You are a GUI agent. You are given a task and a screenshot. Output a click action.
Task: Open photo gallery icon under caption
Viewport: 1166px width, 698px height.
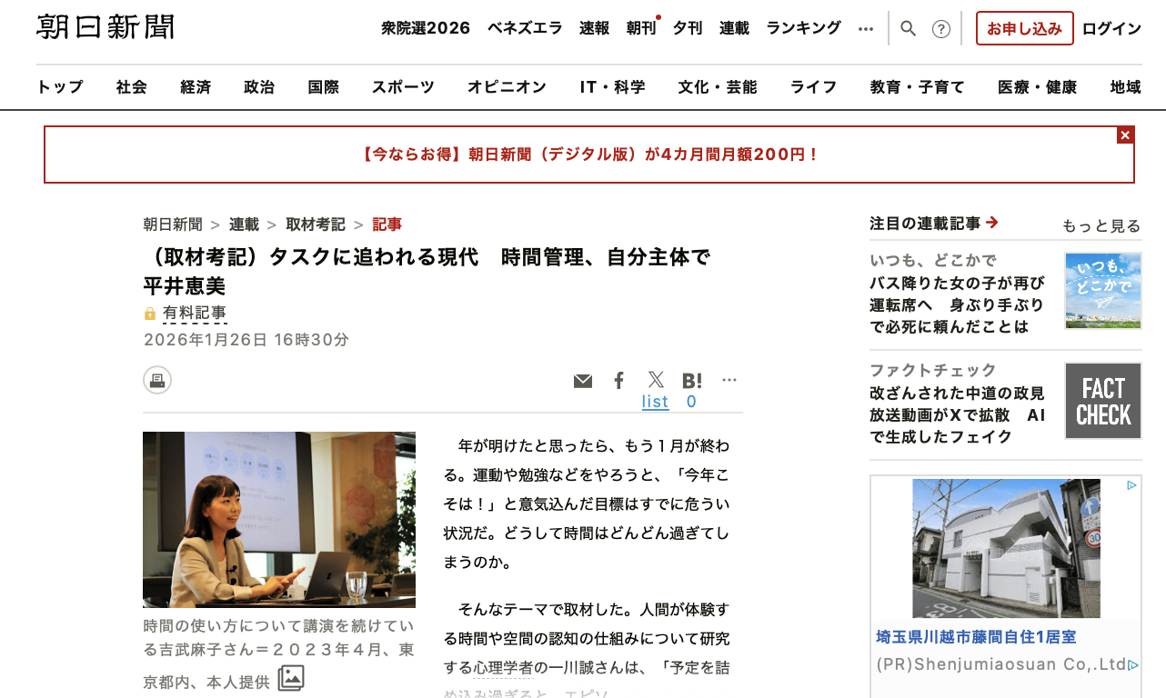pyautogui.click(x=291, y=678)
